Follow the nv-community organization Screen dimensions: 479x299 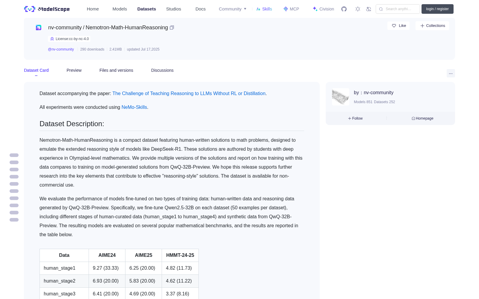355,118
